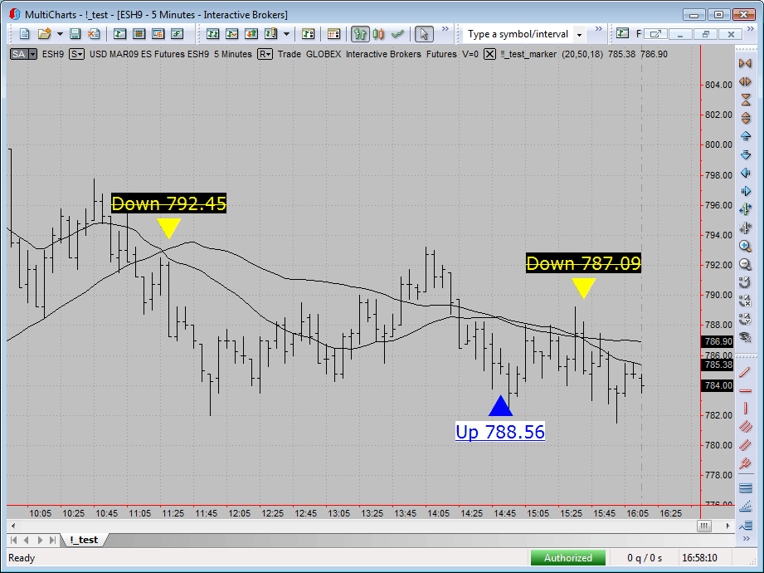Screen dimensions: 764x573
Task: Click the chart icon with orange mark
Action: pyautogui.click(x=158, y=34)
